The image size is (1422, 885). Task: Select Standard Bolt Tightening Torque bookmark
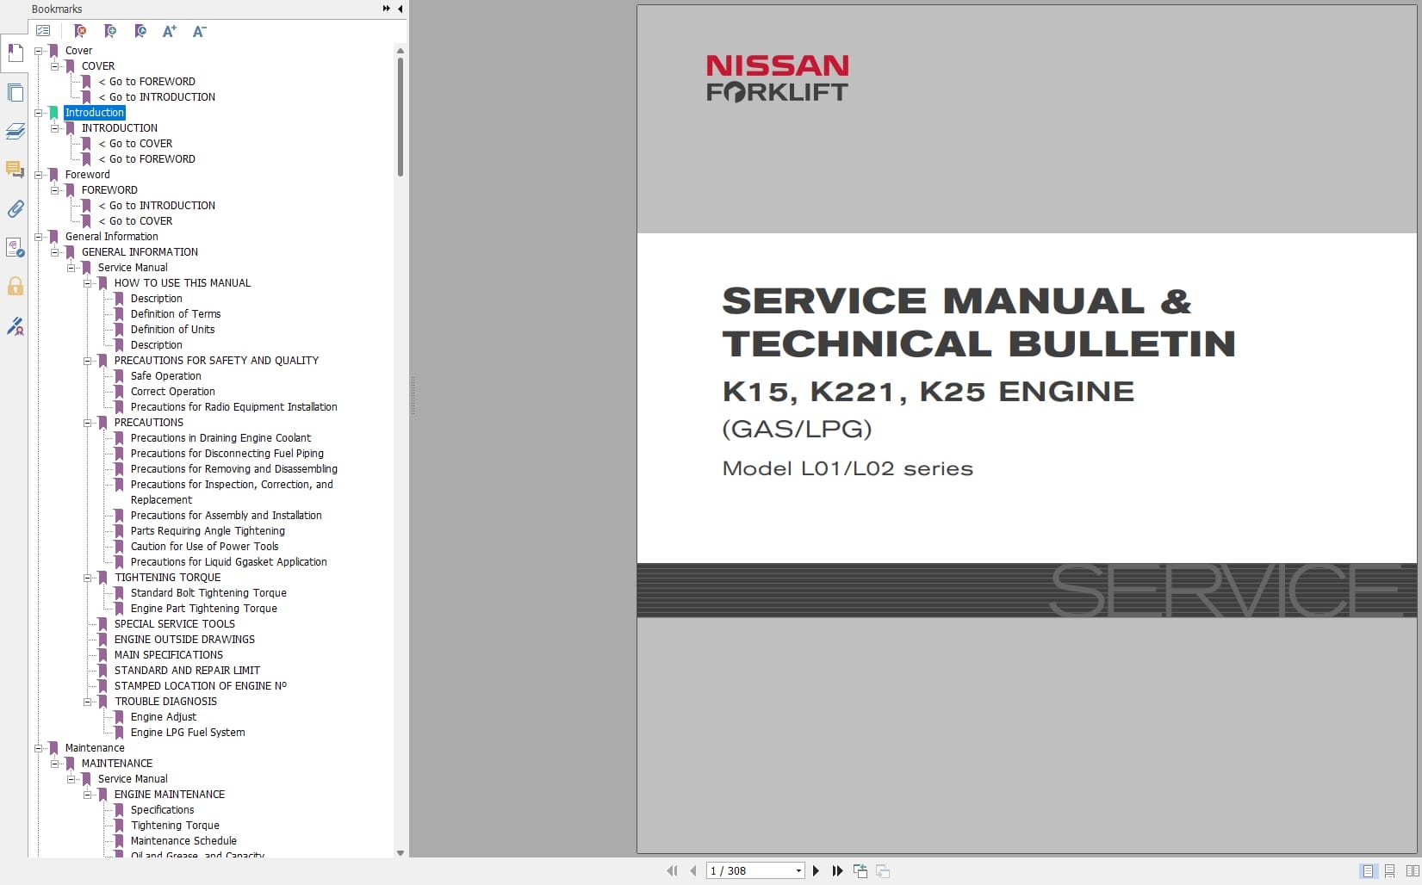(208, 593)
